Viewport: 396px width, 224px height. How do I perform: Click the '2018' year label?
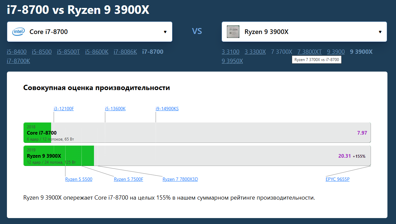point(31,127)
